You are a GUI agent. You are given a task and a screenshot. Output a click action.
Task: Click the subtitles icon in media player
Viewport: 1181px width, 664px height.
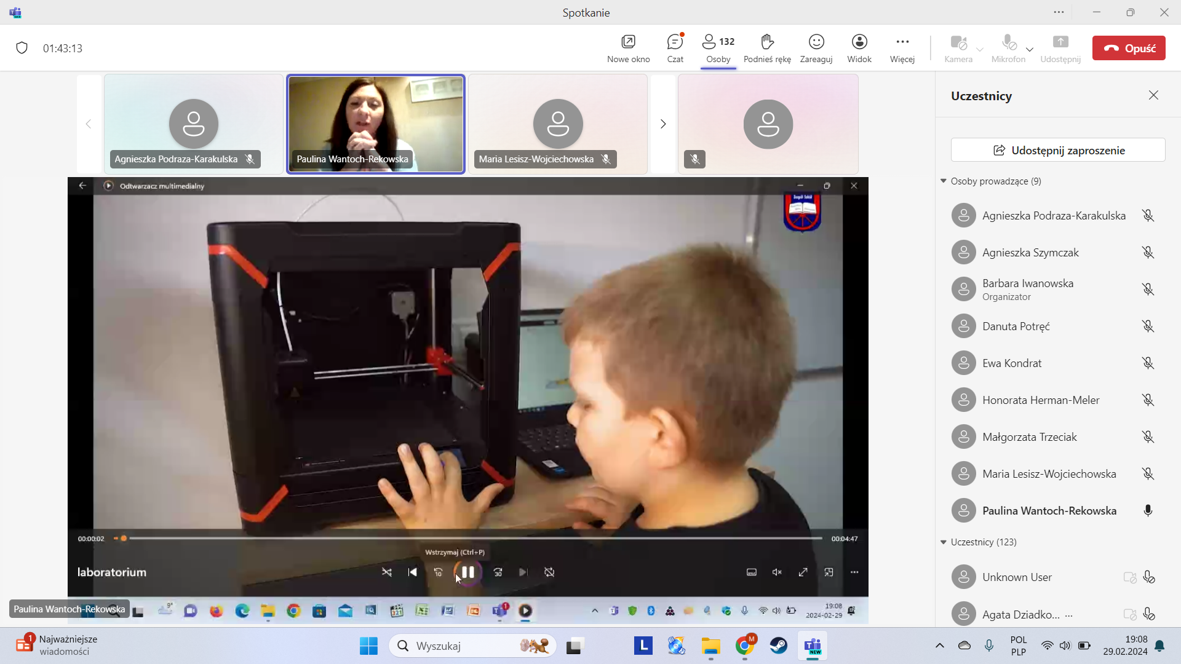(751, 572)
